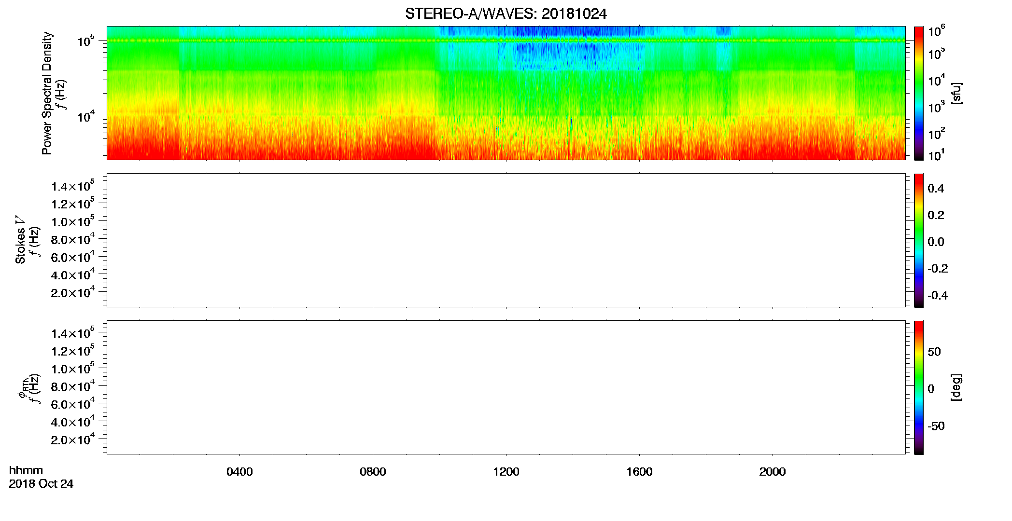Click the 2000 time tick label

[x=773, y=472]
